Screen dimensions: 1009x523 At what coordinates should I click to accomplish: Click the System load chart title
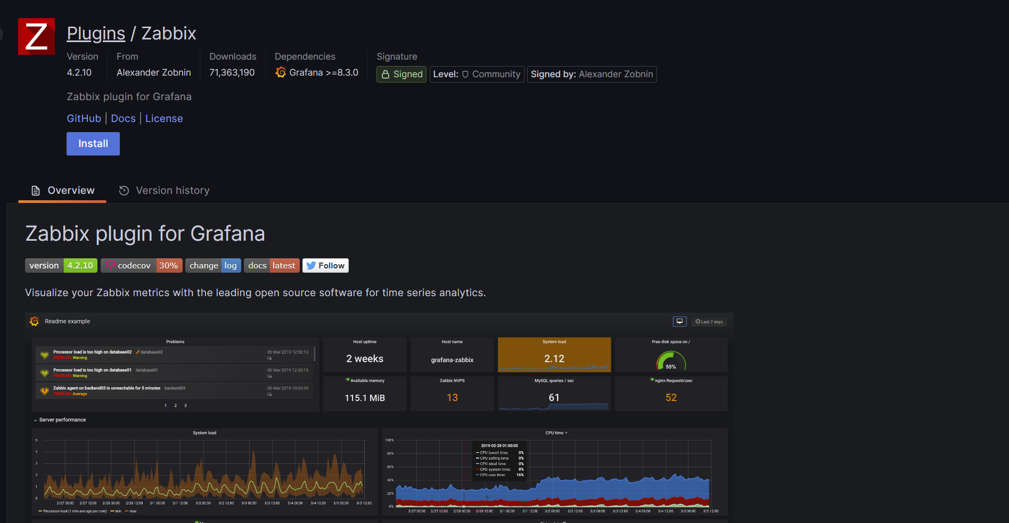(x=204, y=433)
